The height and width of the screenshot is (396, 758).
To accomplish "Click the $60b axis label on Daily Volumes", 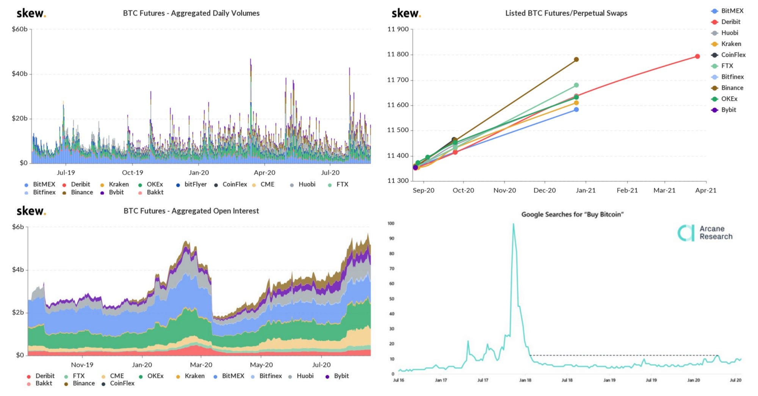I will 20,29.
